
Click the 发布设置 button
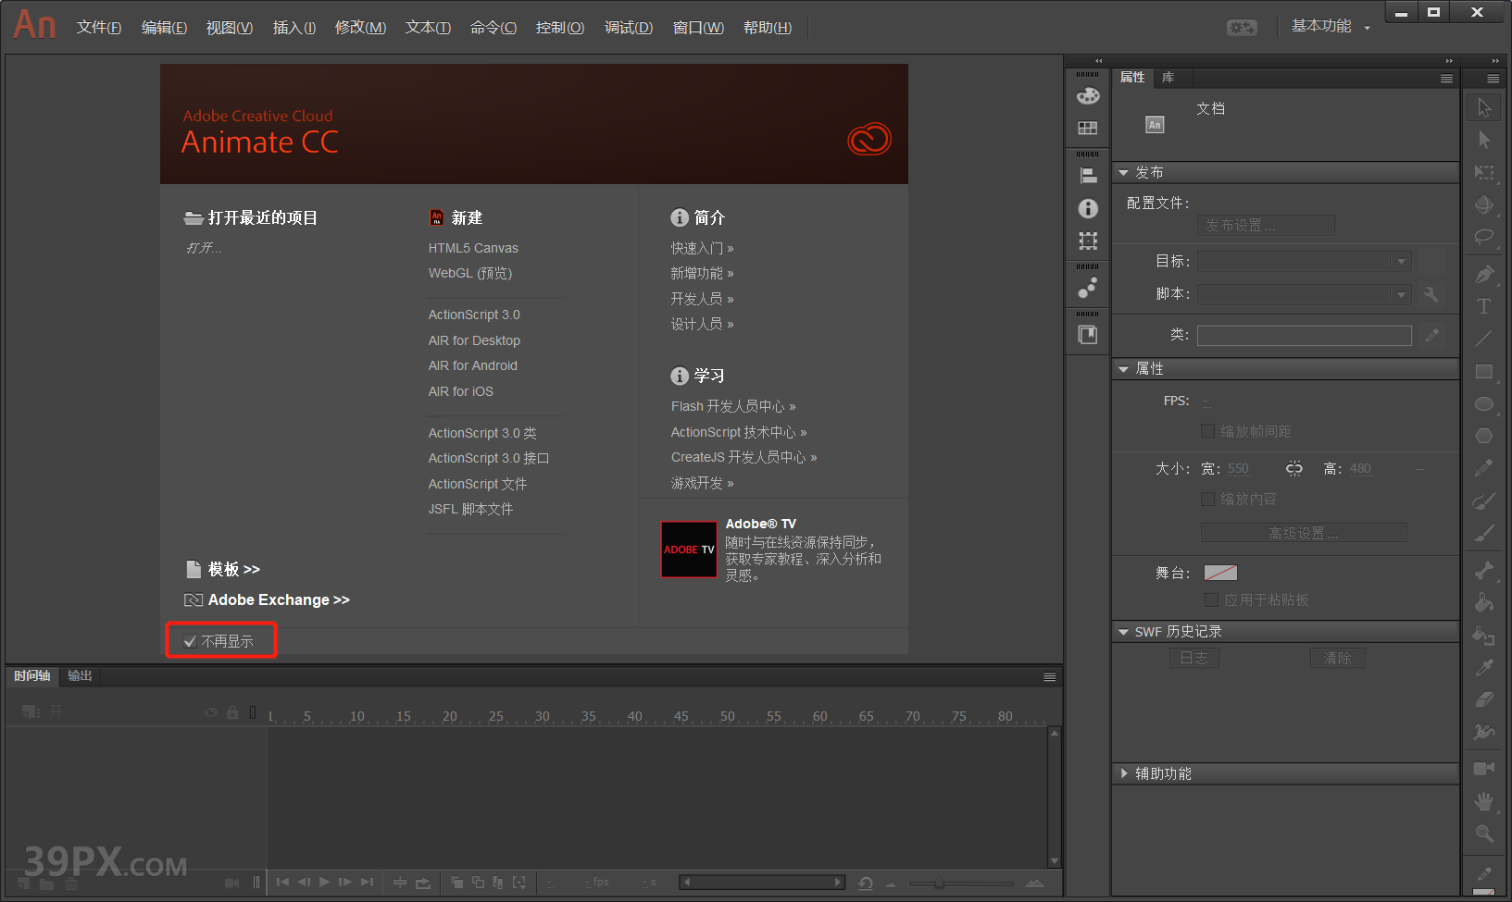(1266, 226)
